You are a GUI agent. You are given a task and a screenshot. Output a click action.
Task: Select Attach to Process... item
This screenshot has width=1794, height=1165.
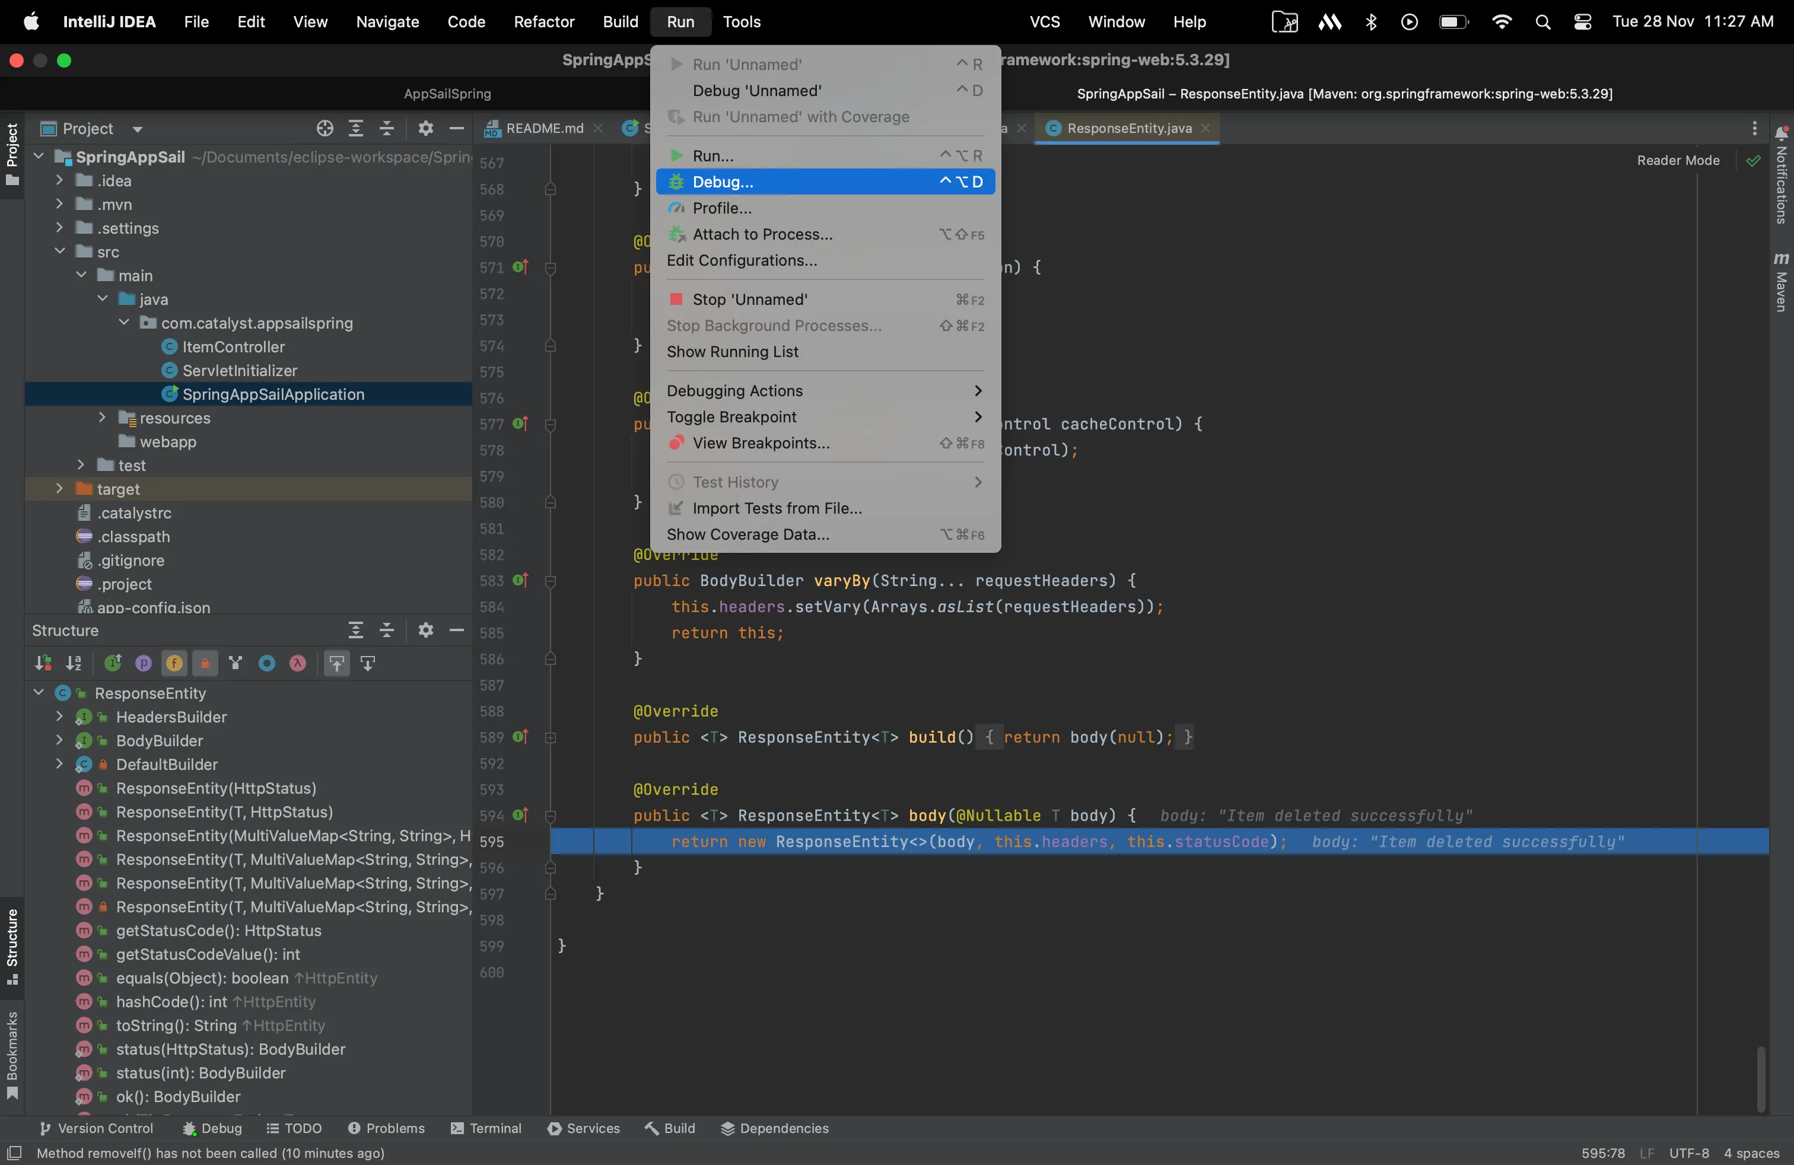[x=825, y=234]
